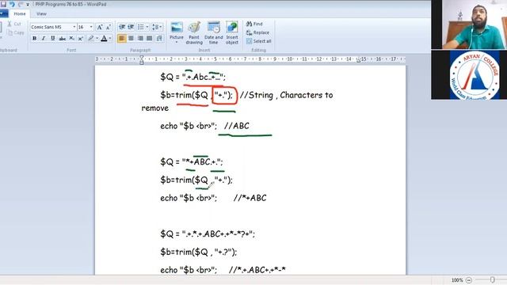The image size is (507, 285).
Task: Insert Date and time
Action: click(213, 32)
